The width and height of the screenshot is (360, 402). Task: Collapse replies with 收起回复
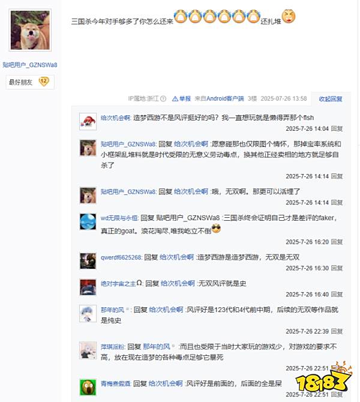coord(330,99)
